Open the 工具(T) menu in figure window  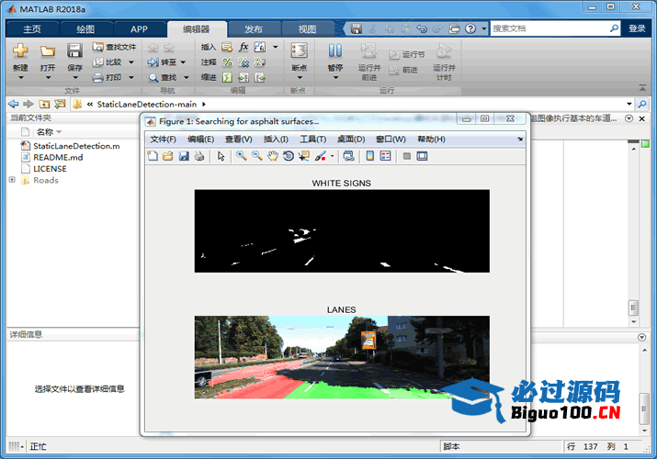pos(313,140)
